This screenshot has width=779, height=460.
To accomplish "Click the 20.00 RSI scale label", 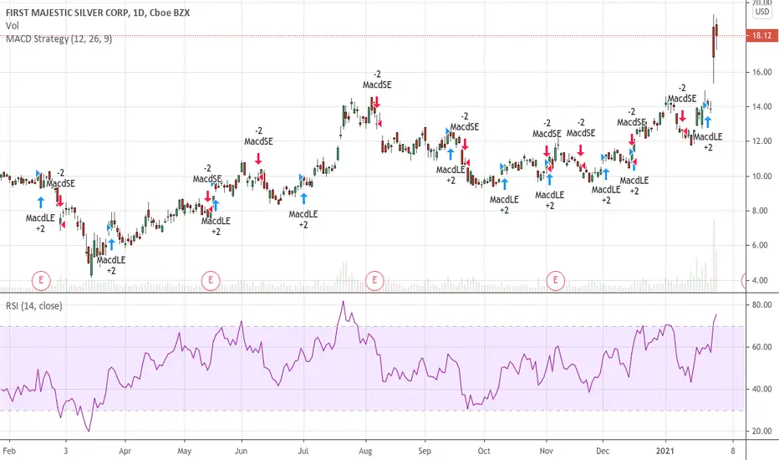I will click(x=761, y=432).
